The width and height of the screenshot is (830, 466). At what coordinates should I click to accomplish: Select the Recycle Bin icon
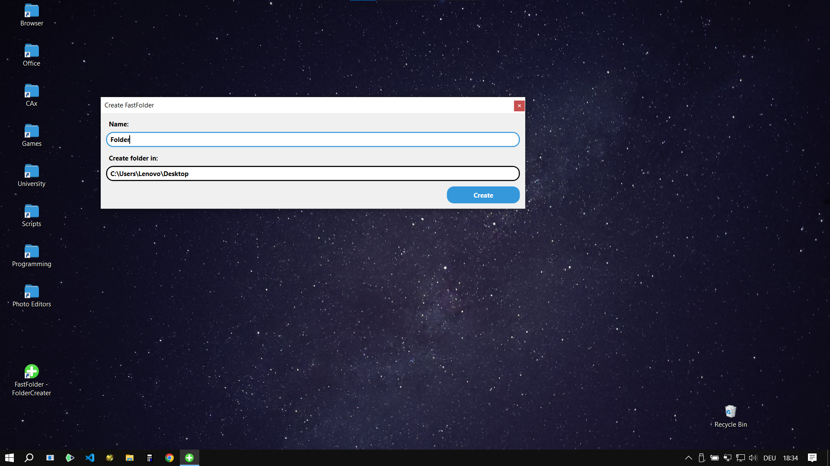tap(730, 412)
